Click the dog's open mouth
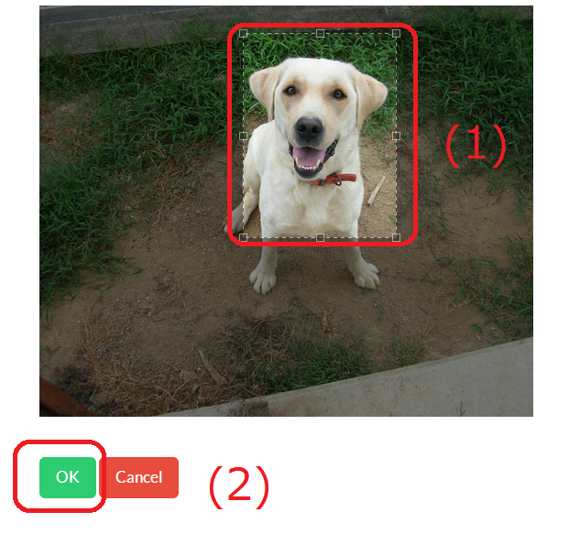Image resolution: width=580 pixels, height=534 pixels. point(311,158)
